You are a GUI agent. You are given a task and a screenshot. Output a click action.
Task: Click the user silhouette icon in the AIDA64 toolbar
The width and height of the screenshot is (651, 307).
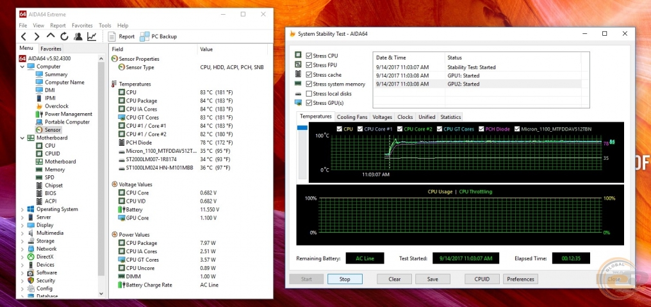pyautogui.click(x=78, y=36)
